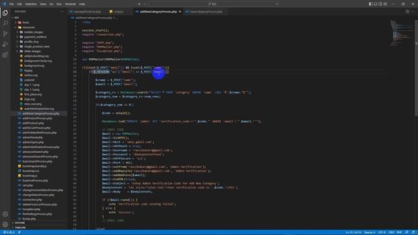Click the errors and warnings status indicator
Viewport: 418px width, 235px height.
tap(8, 232)
